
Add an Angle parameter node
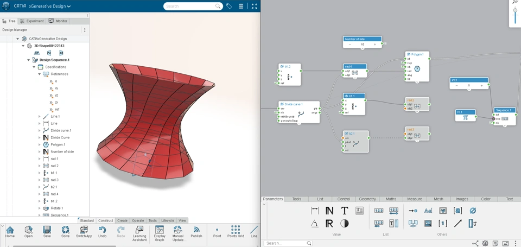pyautogui.click(x=314, y=224)
